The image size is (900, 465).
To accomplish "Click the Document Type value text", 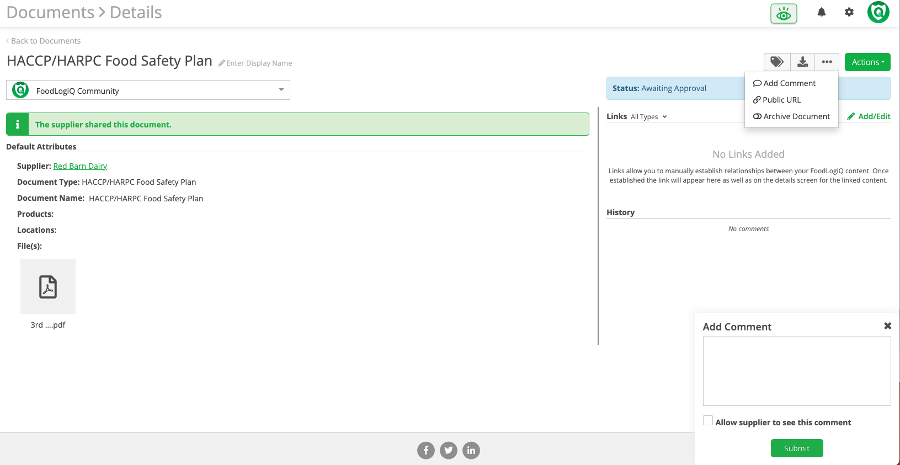I will [x=139, y=182].
